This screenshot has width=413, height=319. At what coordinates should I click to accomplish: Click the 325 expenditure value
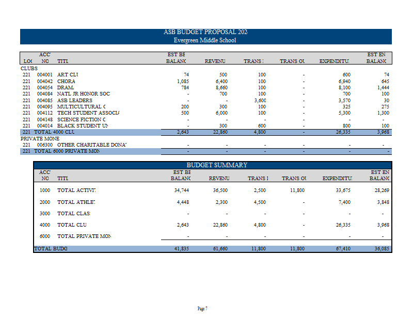pyautogui.click(x=346, y=107)
